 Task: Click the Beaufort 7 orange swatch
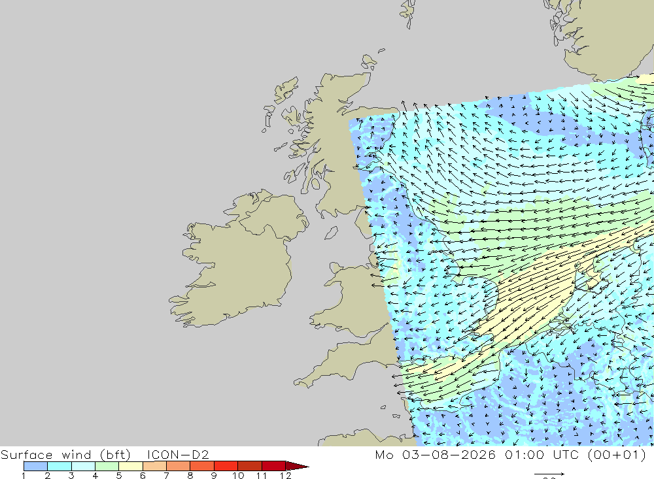[178, 466]
